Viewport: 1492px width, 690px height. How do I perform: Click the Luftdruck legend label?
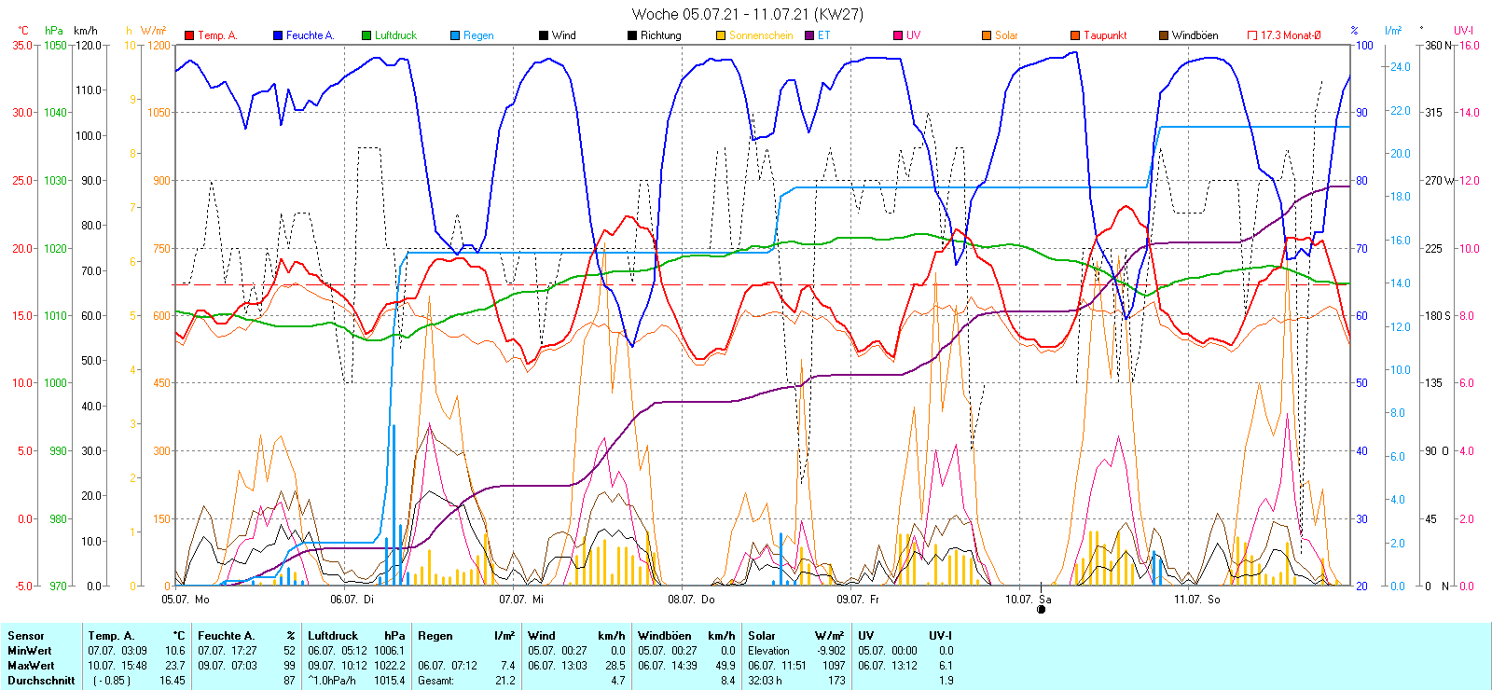pyautogui.click(x=395, y=35)
